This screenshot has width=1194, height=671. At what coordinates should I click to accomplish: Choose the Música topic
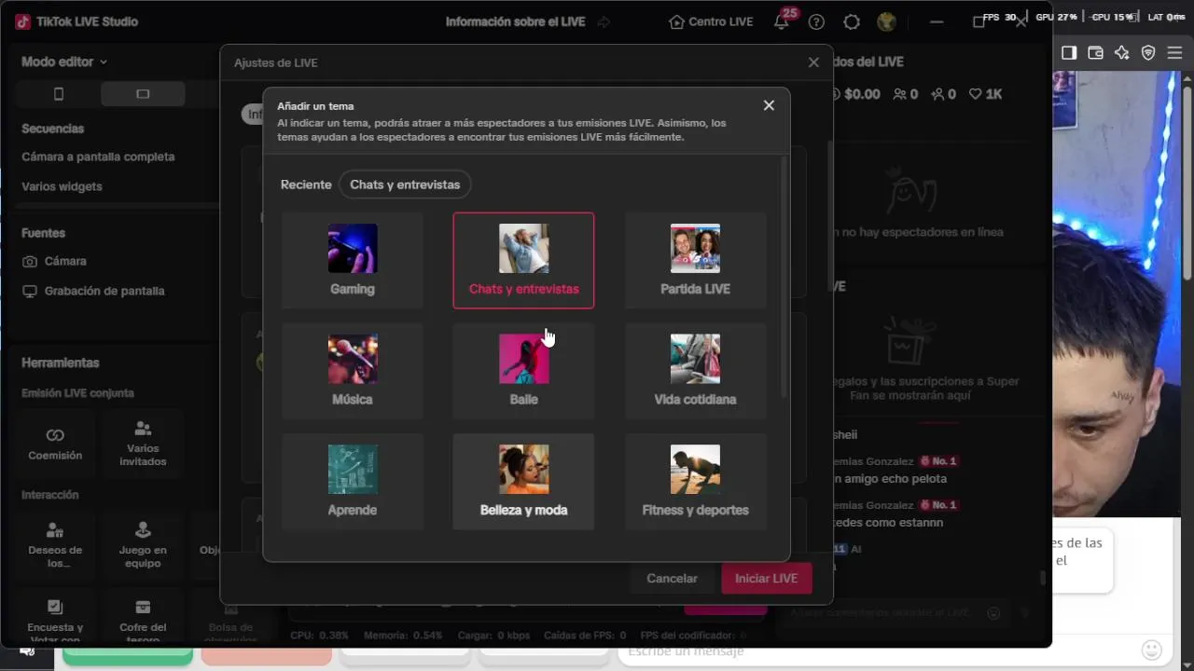point(353,371)
